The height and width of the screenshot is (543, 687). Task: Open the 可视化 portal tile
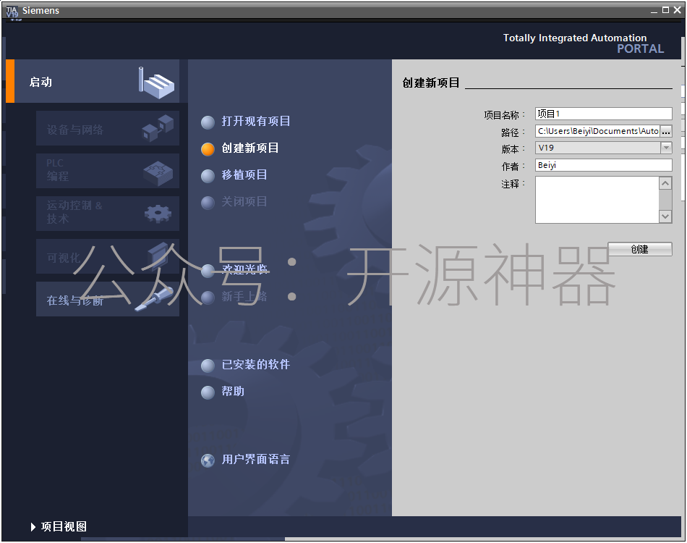point(108,256)
